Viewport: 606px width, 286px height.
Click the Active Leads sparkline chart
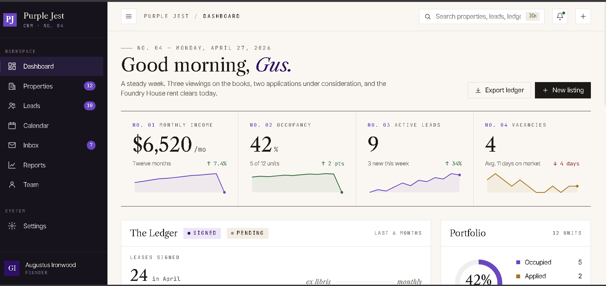(x=415, y=183)
